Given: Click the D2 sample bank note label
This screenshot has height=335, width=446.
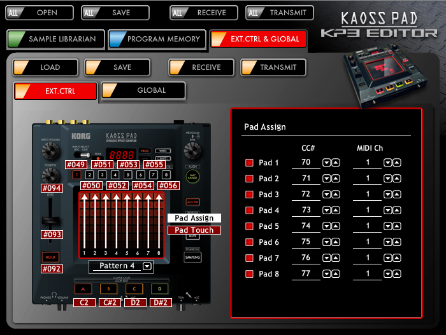Looking at the screenshot, I should 135,303.
